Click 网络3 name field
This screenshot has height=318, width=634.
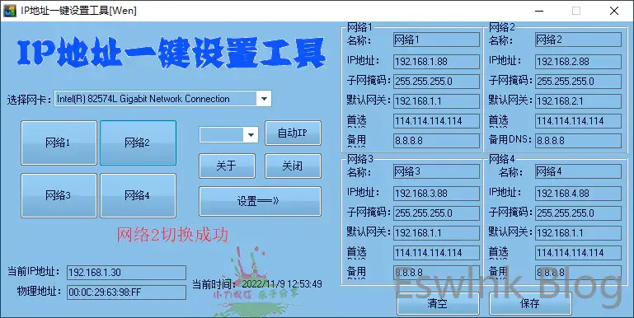(436, 171)
